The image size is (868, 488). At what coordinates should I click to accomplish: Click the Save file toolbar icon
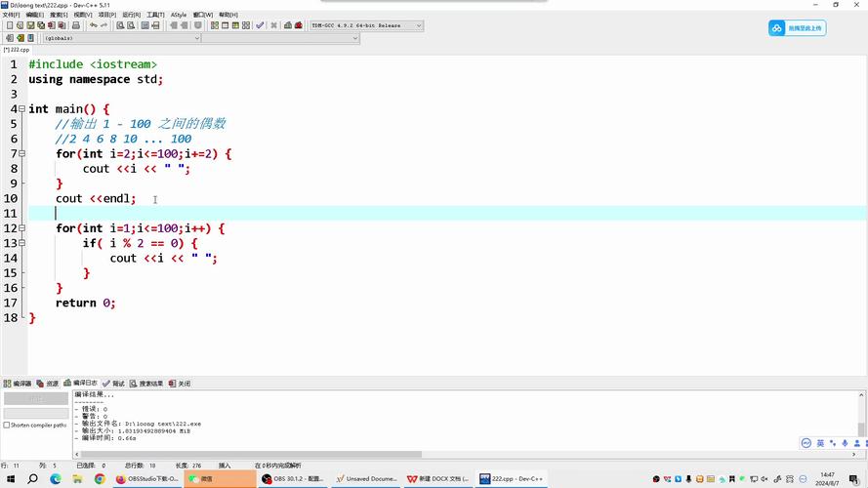click(30, 26)
